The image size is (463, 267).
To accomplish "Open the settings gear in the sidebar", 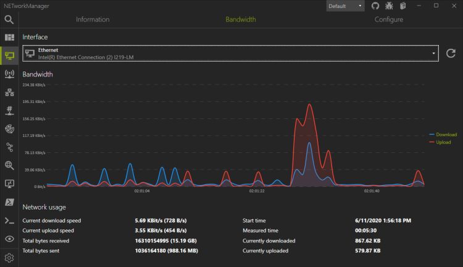I will 9,257.
